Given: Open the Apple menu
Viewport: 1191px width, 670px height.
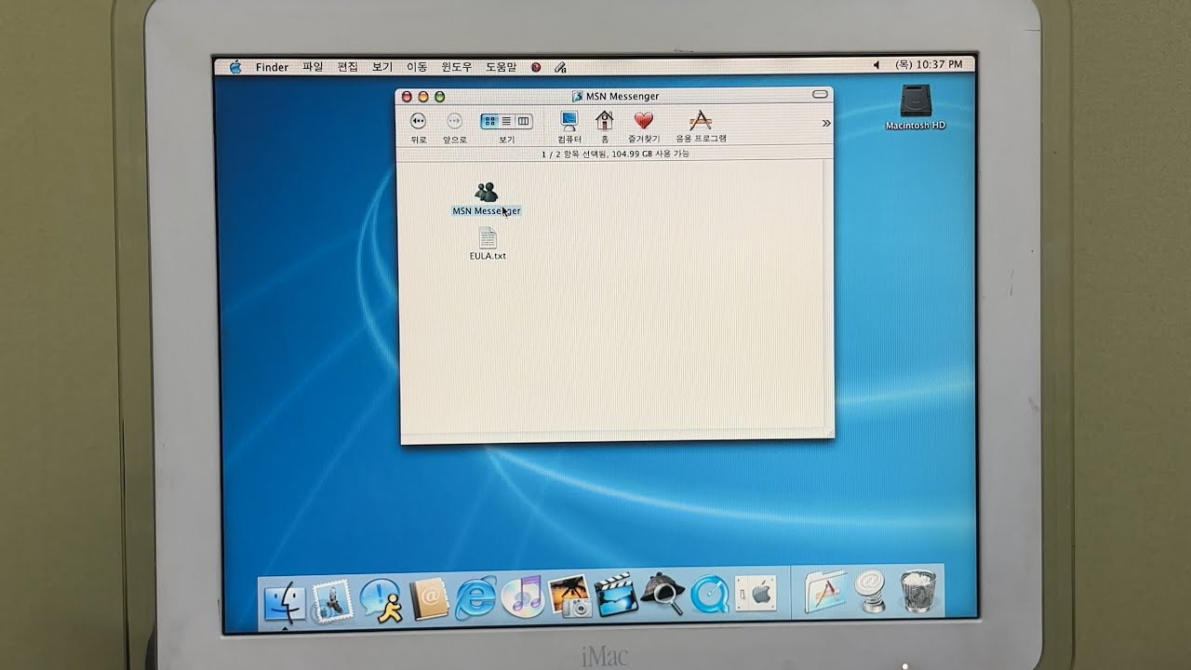Looking at the screenshot, I should (235, 66).
